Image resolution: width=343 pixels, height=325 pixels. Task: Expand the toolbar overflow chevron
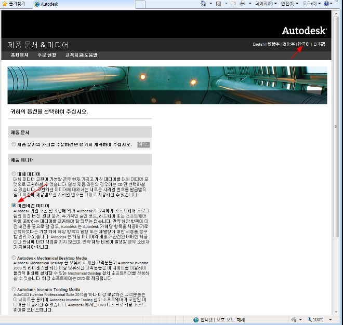[x=337, y=2]
